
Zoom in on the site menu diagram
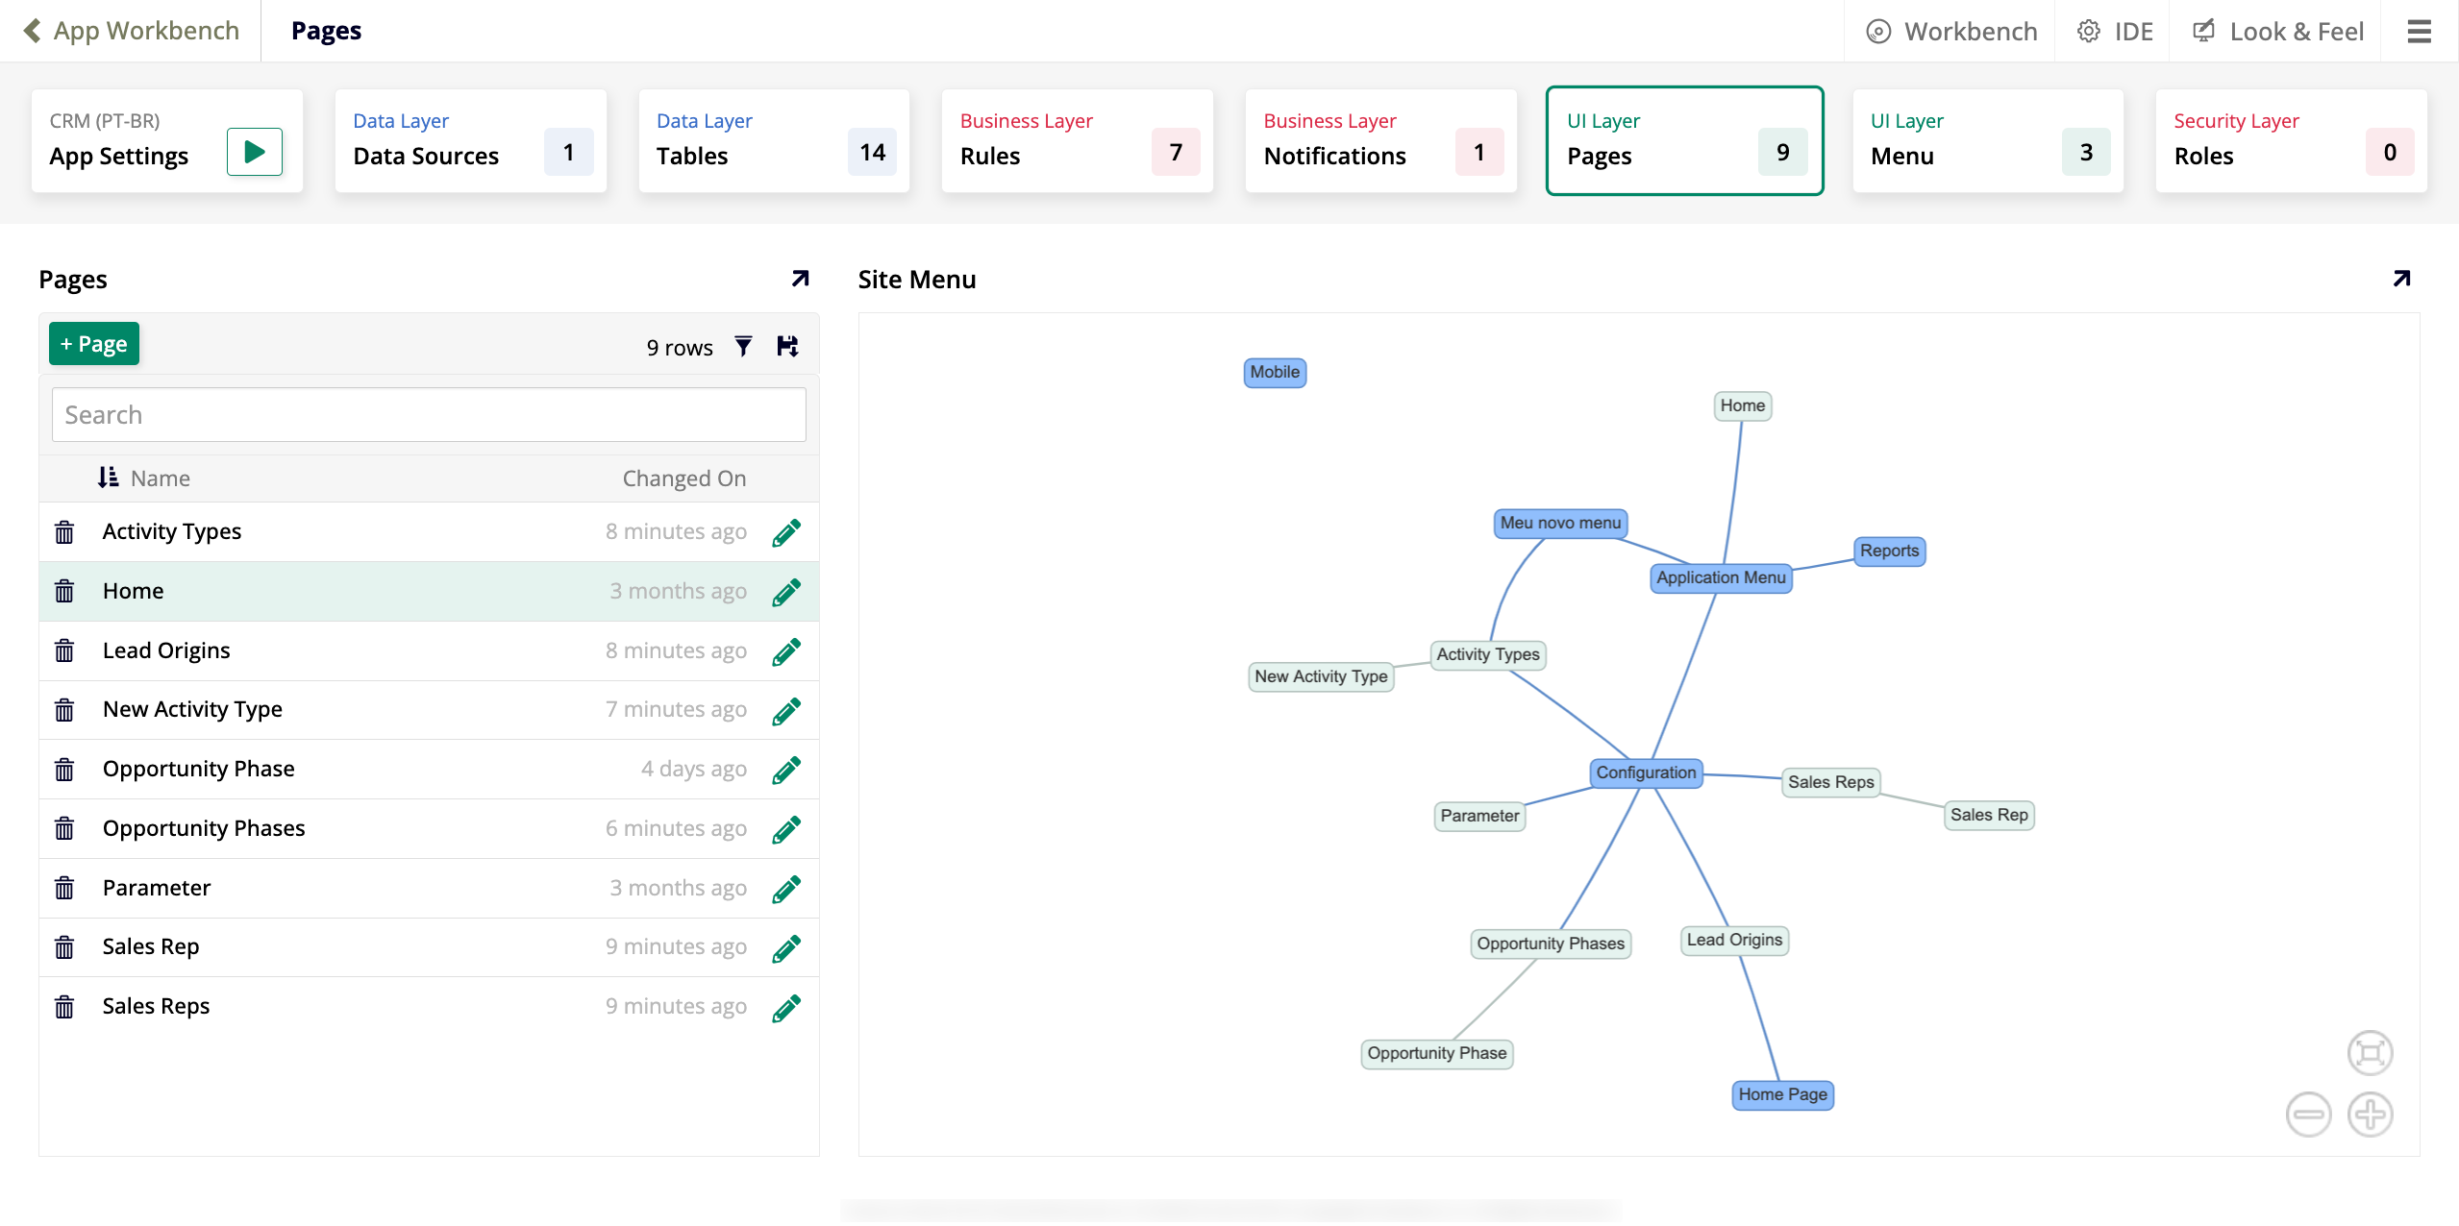click(x=2370, y=1115)
